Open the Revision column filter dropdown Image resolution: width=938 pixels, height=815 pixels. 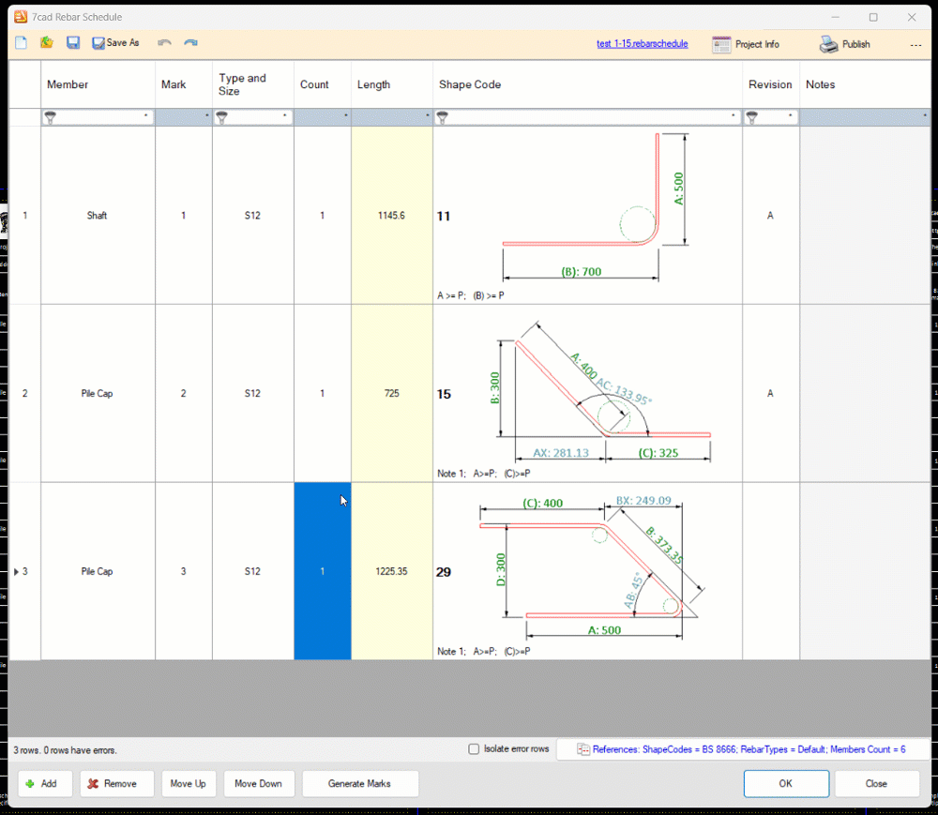(x=790, y=117)
